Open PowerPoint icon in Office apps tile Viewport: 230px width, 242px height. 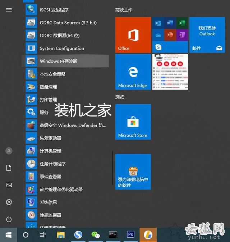coord(170,35)
